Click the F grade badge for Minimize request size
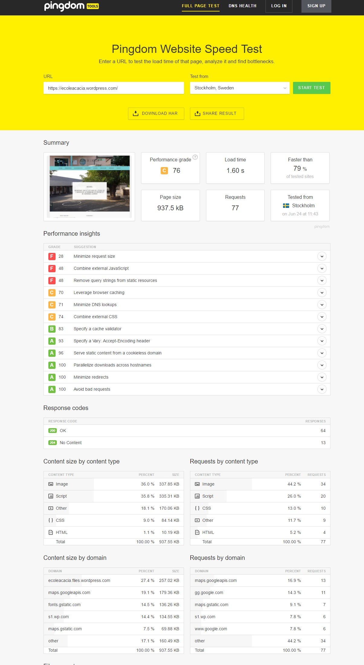The image size is (364, 665). pyautogui.click(x=52, y=256)
